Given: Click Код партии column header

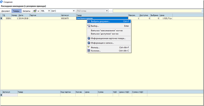Looking at the screenshot, I should (68, 92).
